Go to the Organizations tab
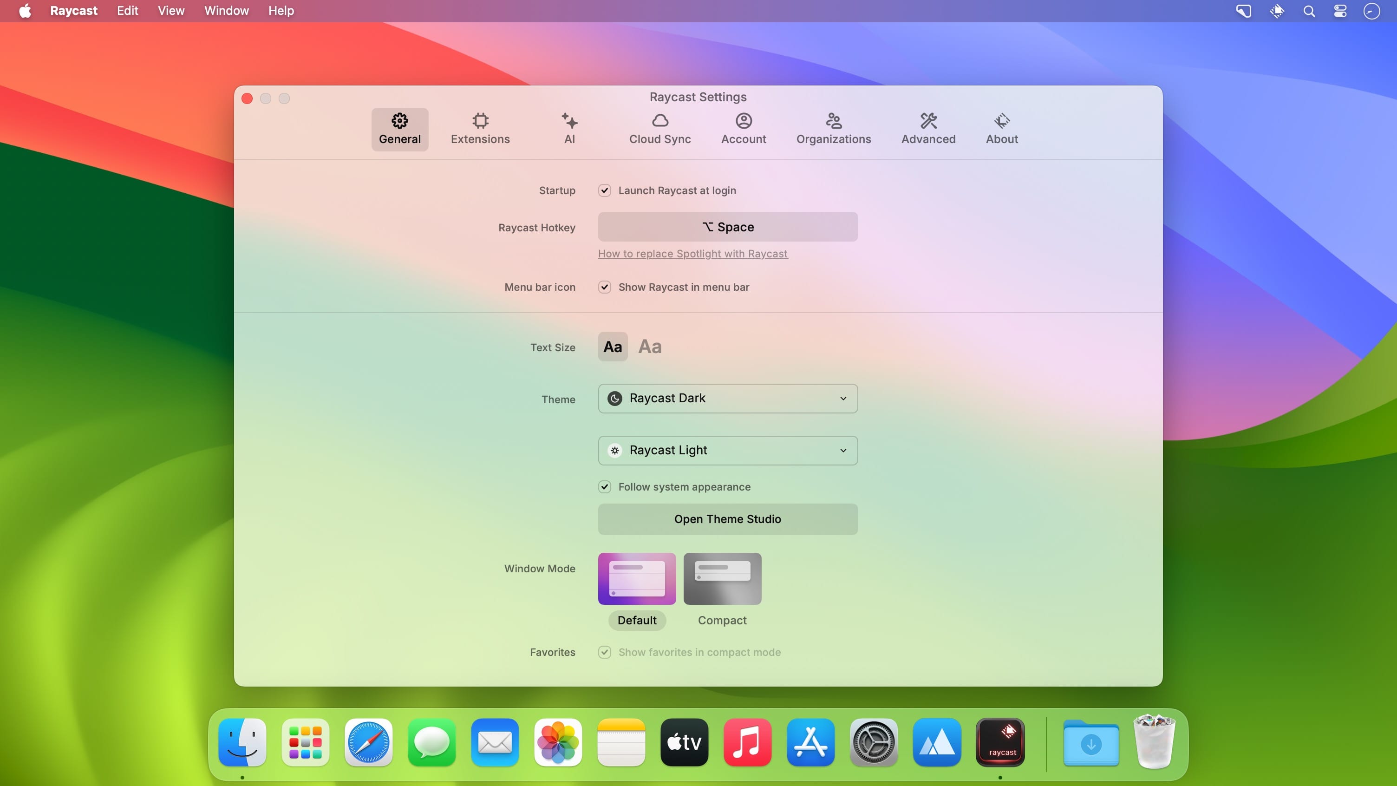The image size is (1397, 786). point(833,129)
